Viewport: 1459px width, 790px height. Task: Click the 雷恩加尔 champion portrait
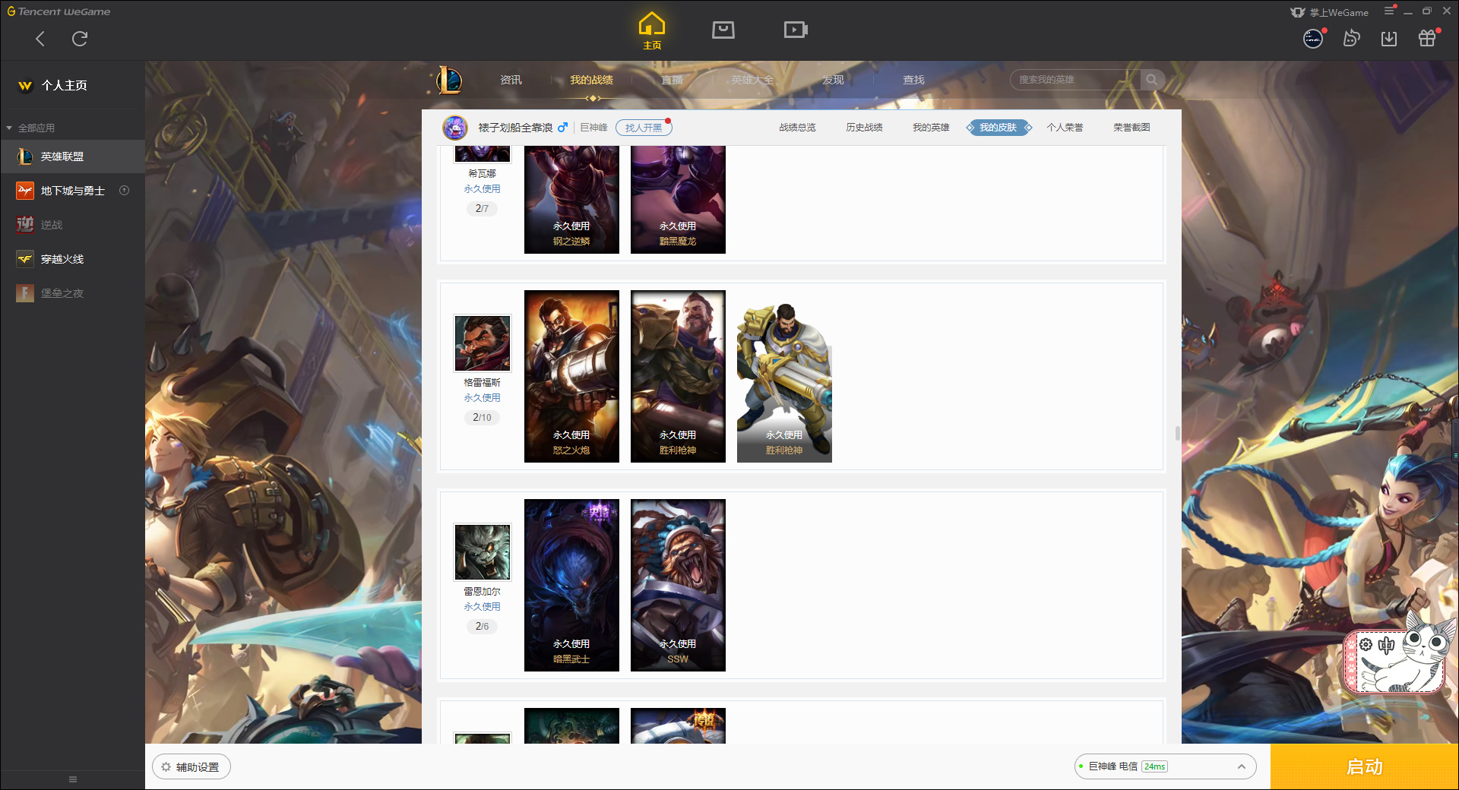[483, 552]
